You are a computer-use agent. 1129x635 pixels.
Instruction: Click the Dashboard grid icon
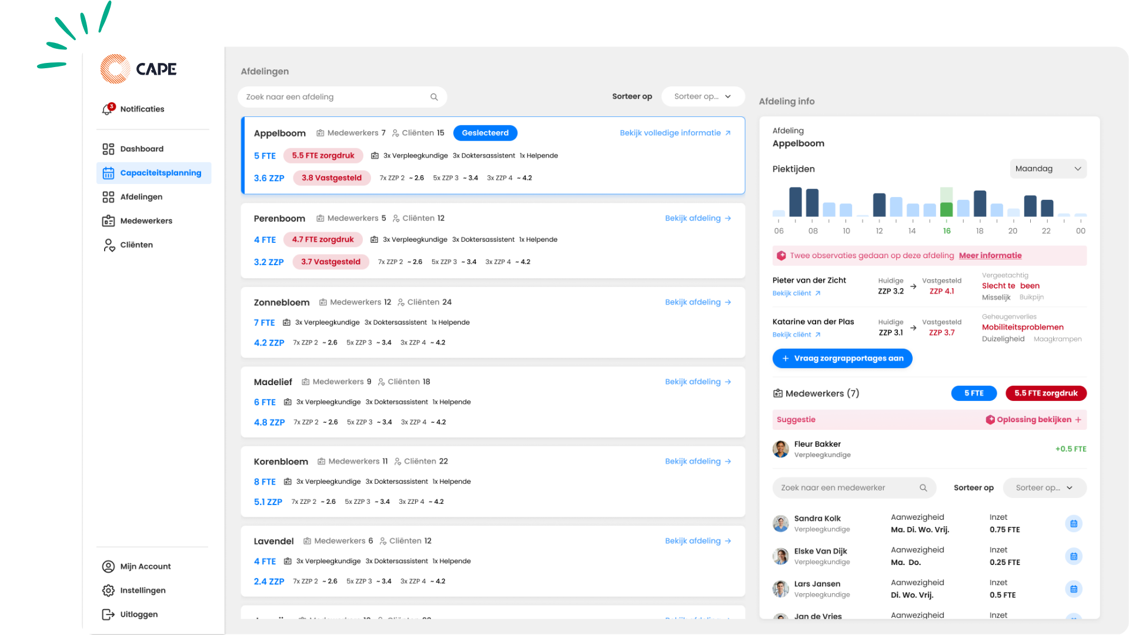tap(108, 149)
